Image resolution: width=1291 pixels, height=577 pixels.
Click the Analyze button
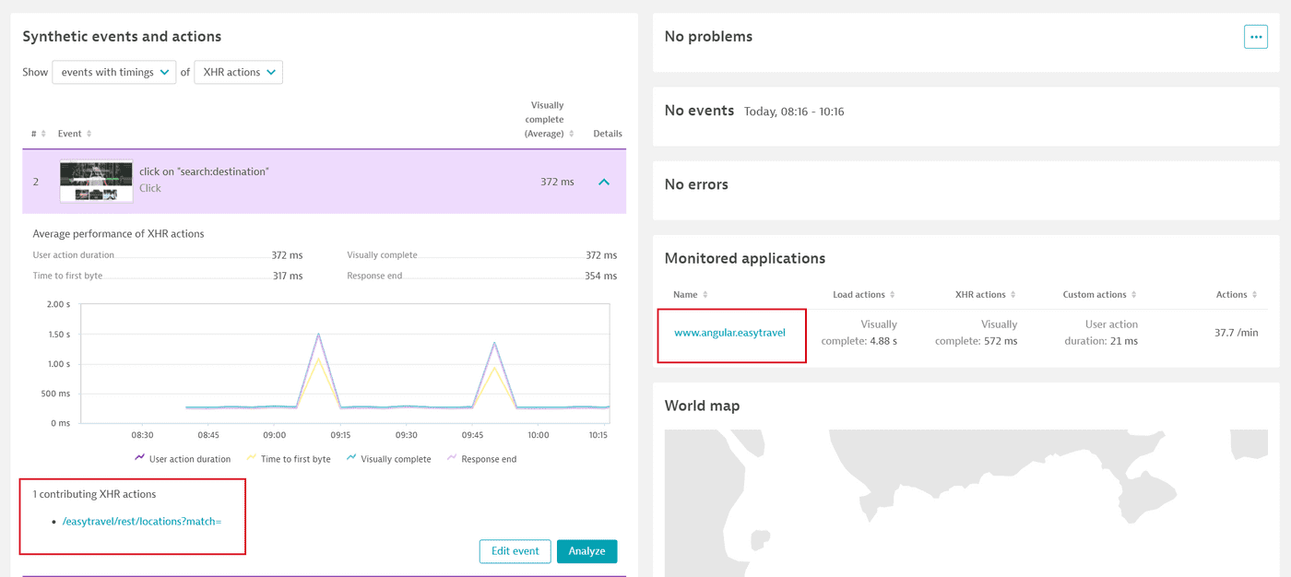(x=586, y=550)
